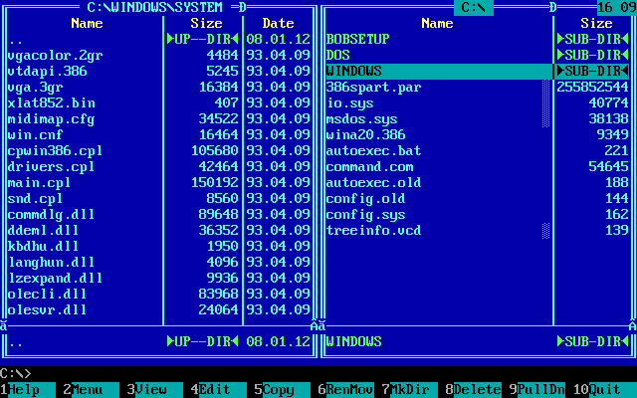Image resolution: width=637 pixels, height=398 pixels.
Task: Select file drivers.cpl
Action: 159,166
